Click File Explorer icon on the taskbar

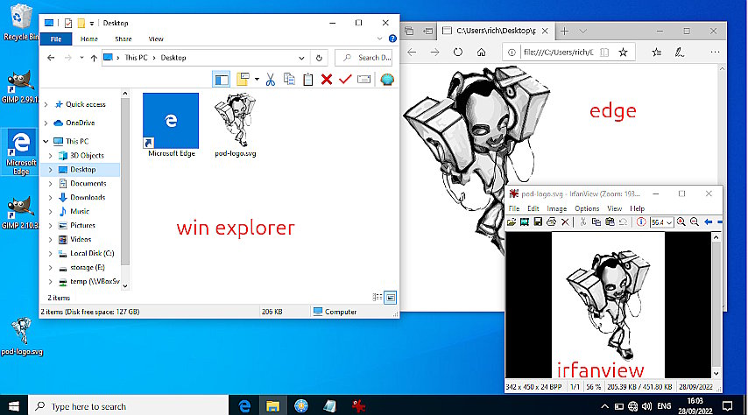tap(272, 406)
